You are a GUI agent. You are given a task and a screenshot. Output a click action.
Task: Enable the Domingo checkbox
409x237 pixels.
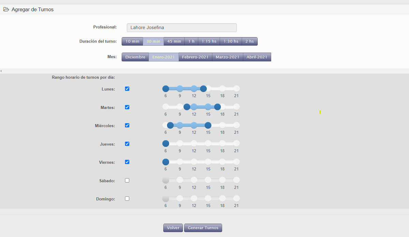point(127,199)
